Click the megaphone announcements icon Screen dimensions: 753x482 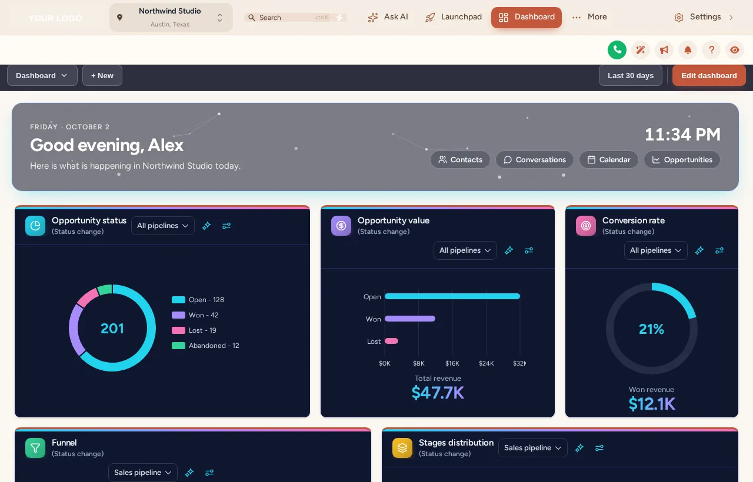coord(664,50)
